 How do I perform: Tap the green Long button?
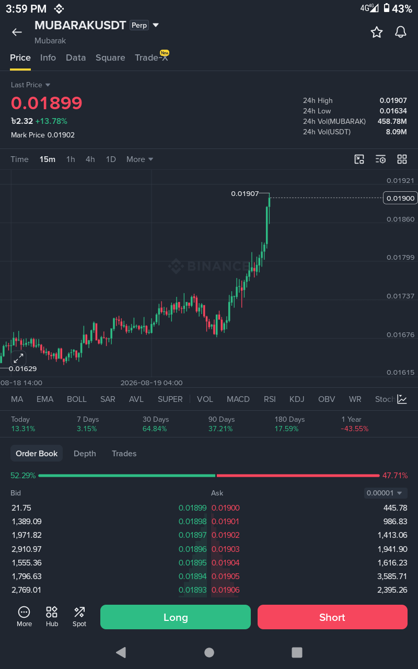click(x=176, y=617)
